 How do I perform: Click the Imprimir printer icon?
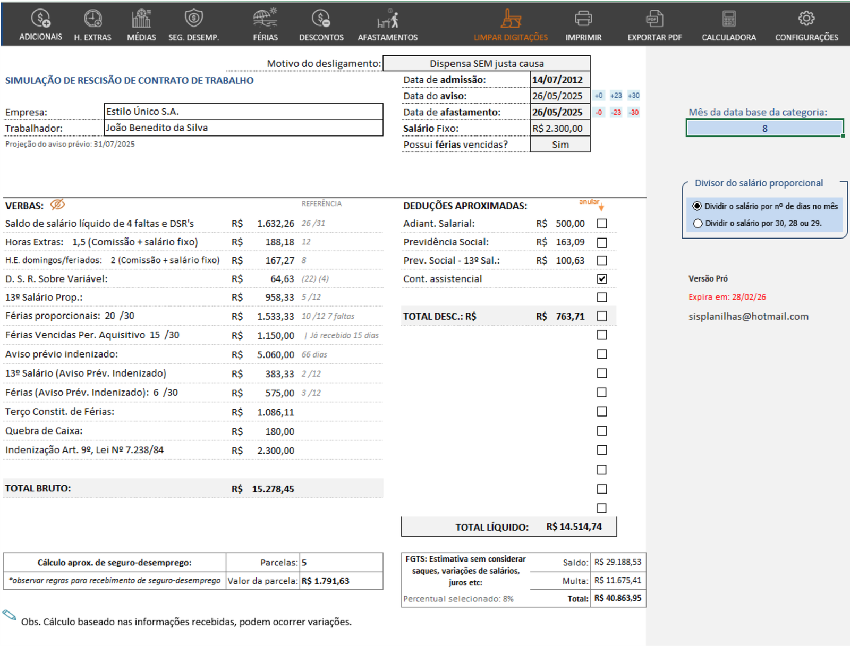[583, 19]
